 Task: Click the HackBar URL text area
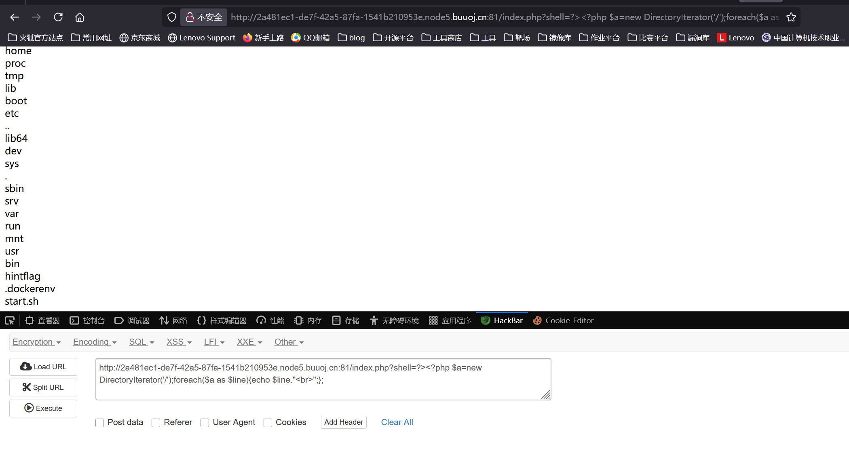coord(323,379)
